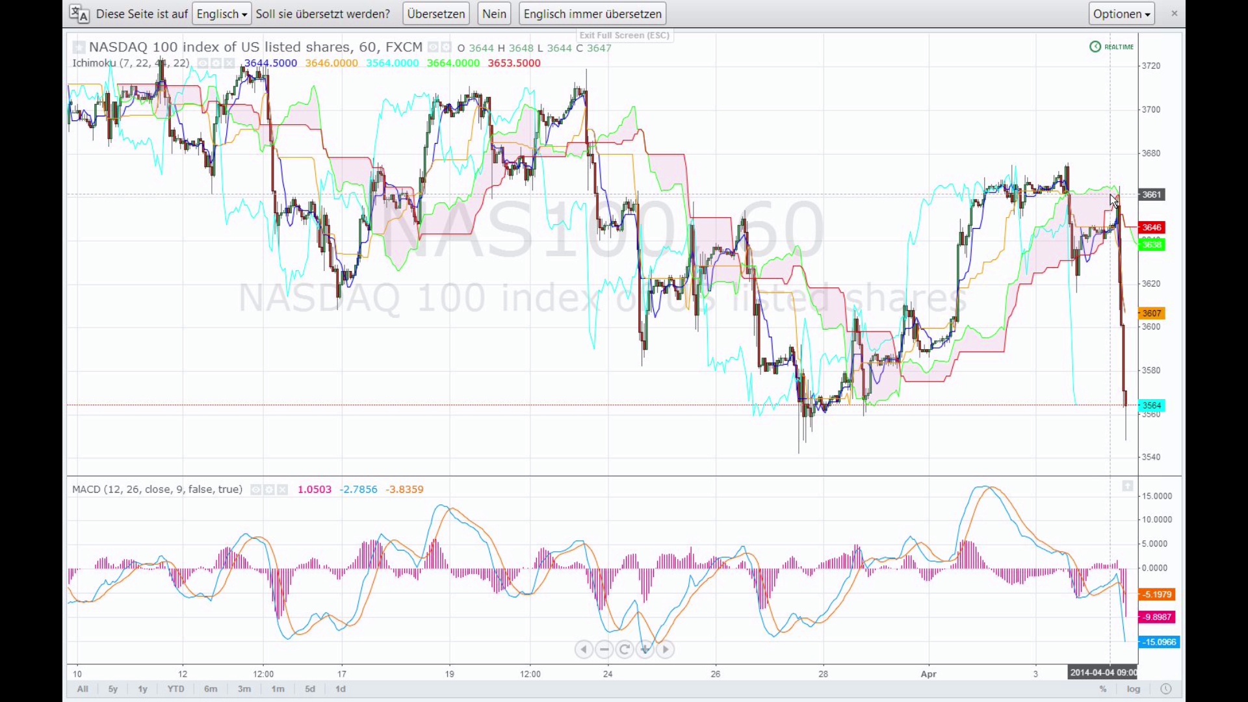Reset the chart view with circular arrow
Image resolution: width=1248 pixels, height=702 pixels.
pyautogui.click(x=625, y=649)
